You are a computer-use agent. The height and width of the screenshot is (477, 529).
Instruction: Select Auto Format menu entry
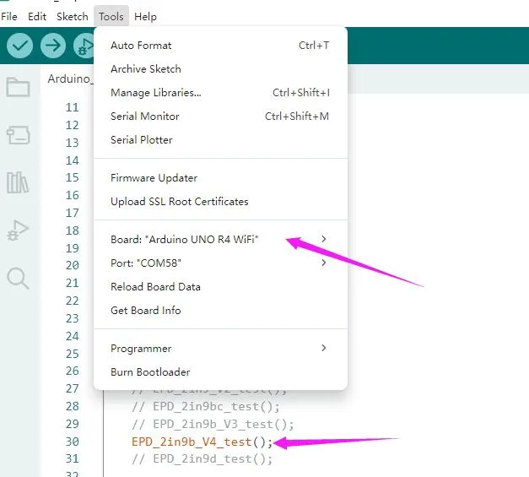pos(220,46)
